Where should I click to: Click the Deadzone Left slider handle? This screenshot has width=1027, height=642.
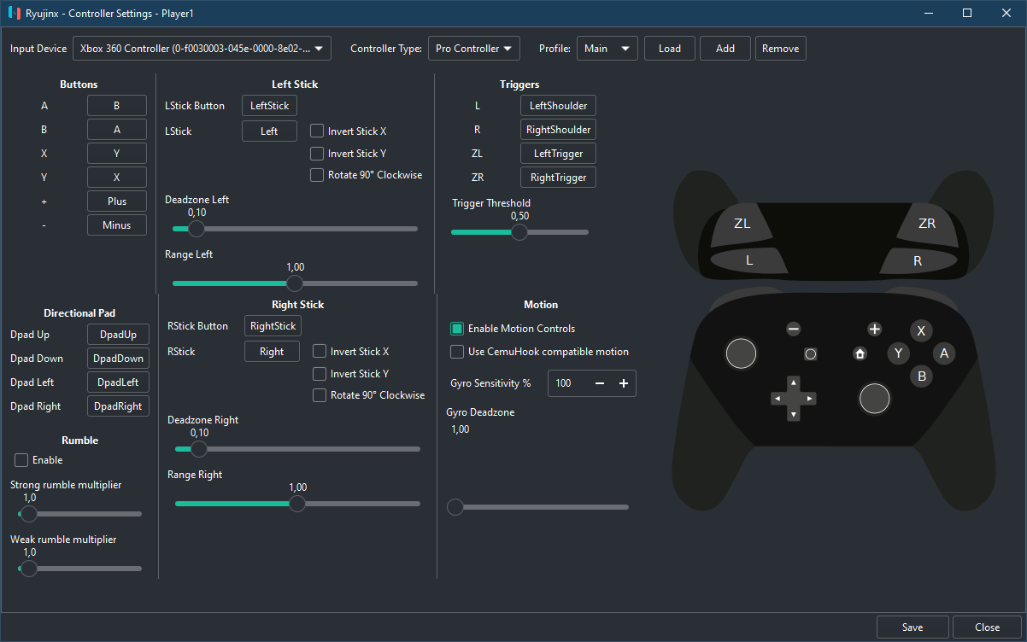click(x=197, y=229)
